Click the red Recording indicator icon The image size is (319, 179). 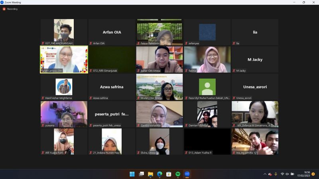tap(4, 9)
